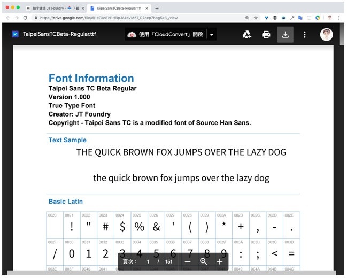Reload the current page
347x278 pixels.
click(x=25, y=18)
